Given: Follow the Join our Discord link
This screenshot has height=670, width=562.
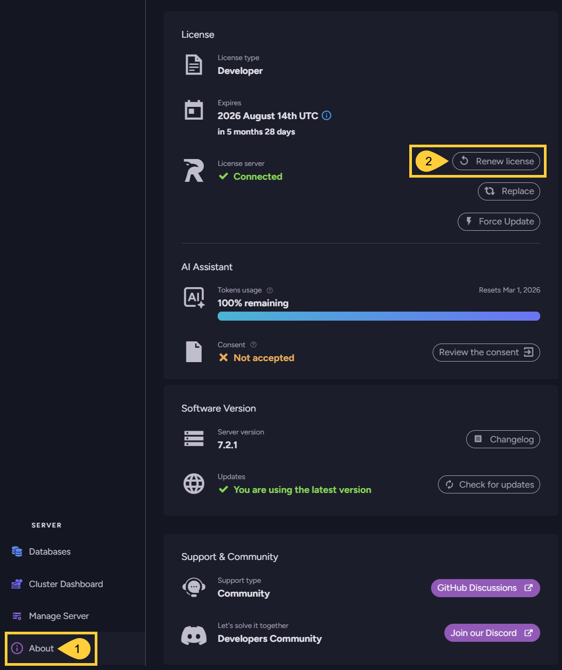Looking at the screenshot, I should pos(492,633).
